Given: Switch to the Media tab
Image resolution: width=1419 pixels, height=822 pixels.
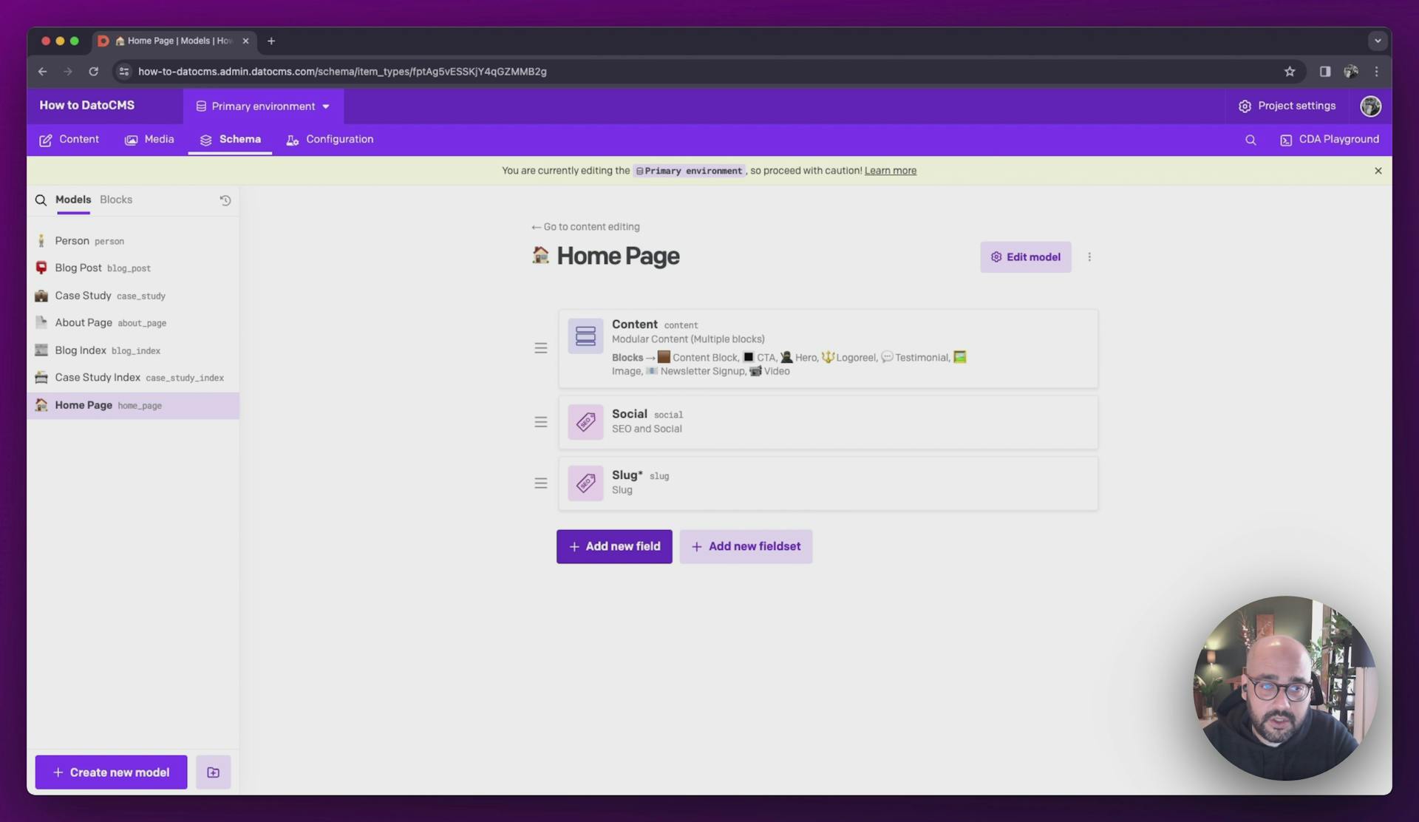Looking at the screenshot, I should 149,140.
